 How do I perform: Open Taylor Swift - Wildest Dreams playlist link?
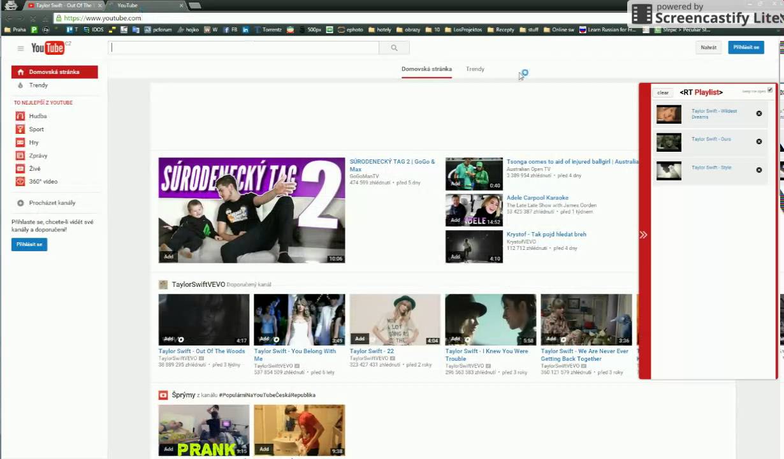click(x=714, y=113)
